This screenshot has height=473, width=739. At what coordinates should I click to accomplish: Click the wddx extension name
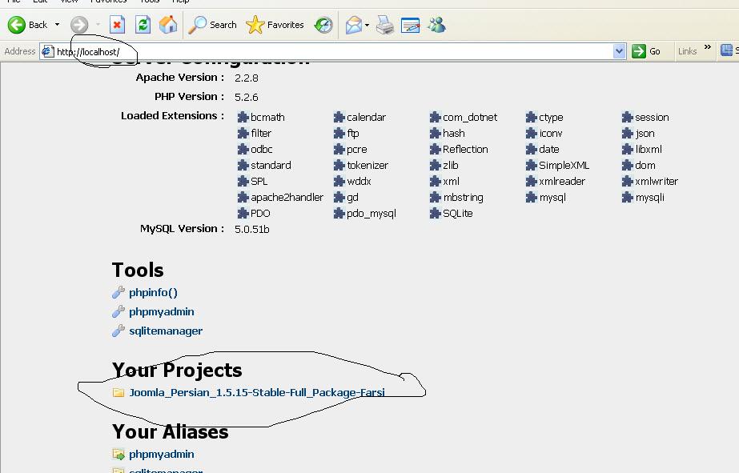point(359,182)
